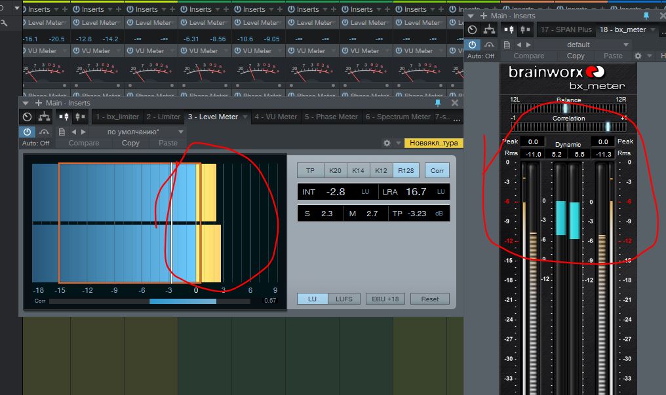Click Copy in the bx_meter window
Image resolution: width=666 pixels, height=395 pixels.
point(576,56)
